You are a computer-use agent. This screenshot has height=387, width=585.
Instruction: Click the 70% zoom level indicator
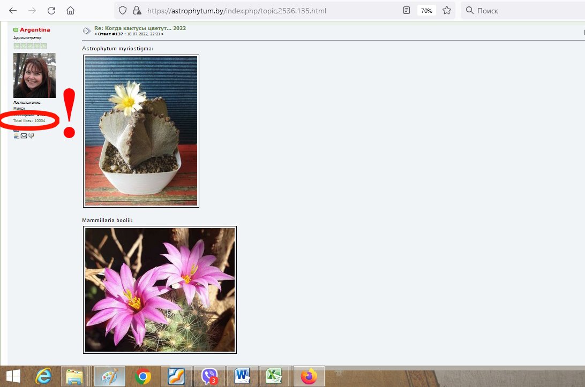click(426, 11)
